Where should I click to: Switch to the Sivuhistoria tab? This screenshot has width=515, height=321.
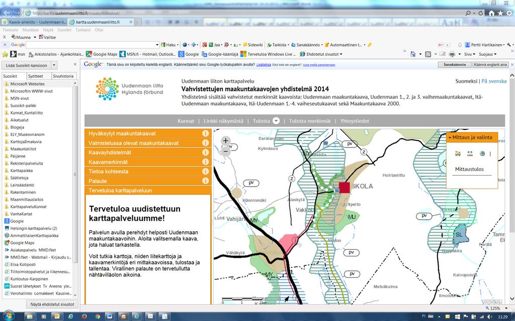(63, 76)
